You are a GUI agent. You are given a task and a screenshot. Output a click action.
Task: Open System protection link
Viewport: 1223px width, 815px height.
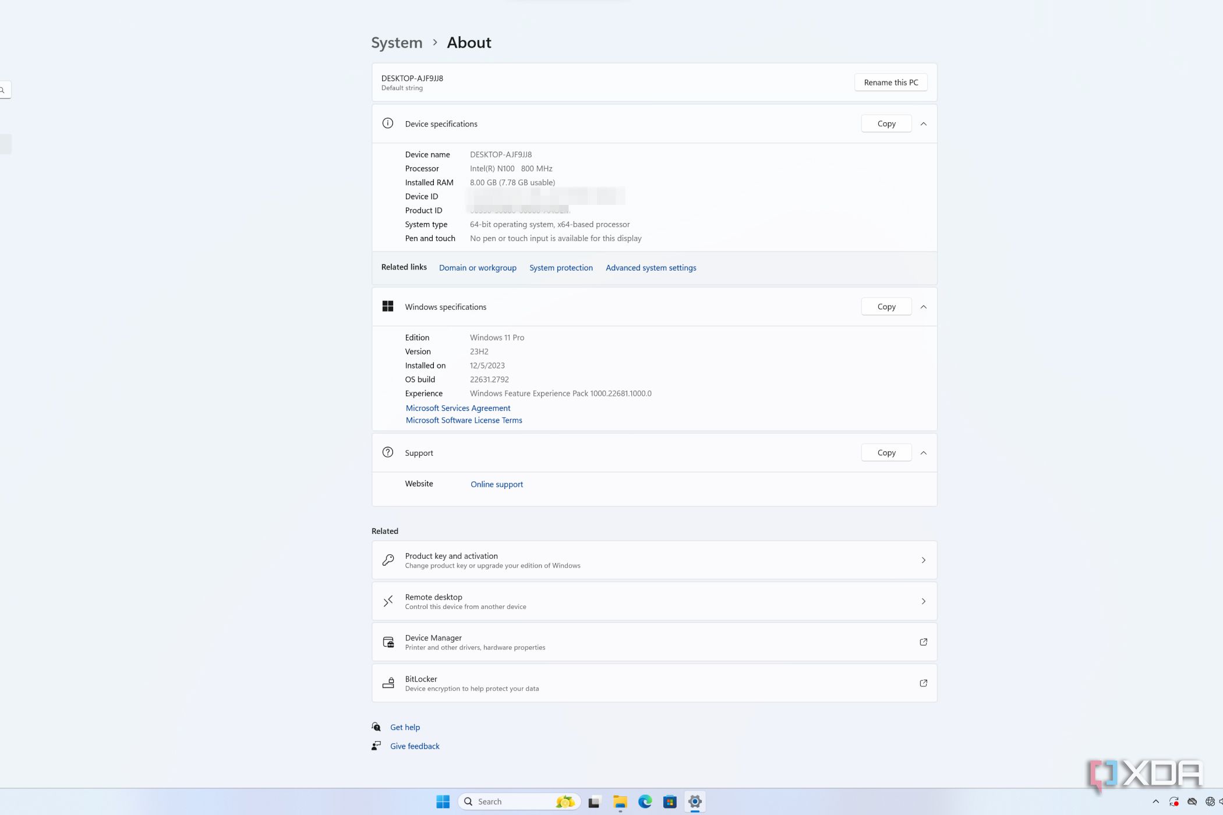(561, 267)
